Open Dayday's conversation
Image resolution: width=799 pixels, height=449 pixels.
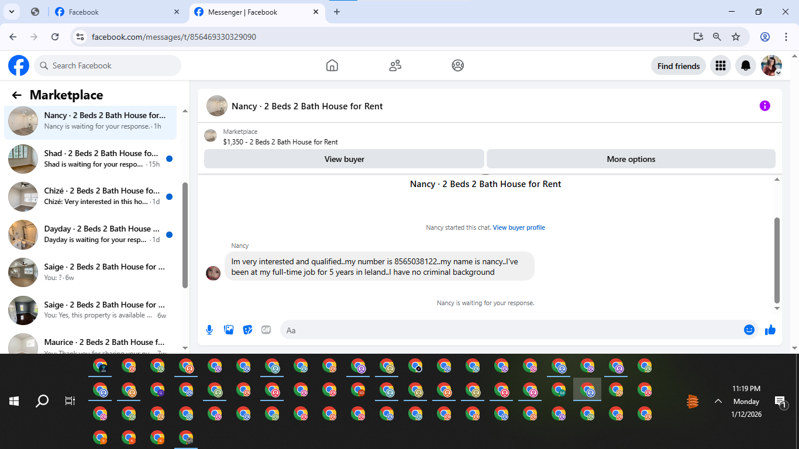coord(90,234)
